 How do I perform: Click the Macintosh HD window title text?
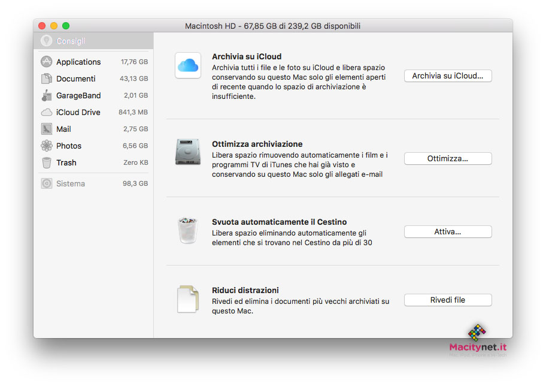[272, 26]
